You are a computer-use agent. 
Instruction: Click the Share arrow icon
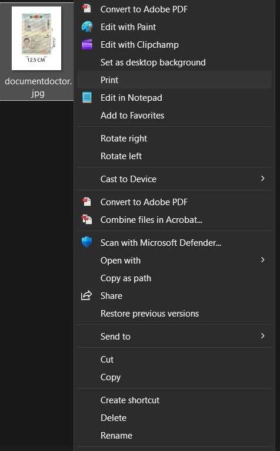point(86,295)
